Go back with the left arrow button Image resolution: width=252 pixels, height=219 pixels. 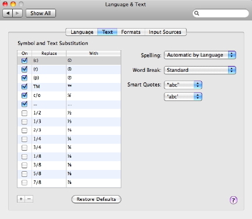pos(8,13)
